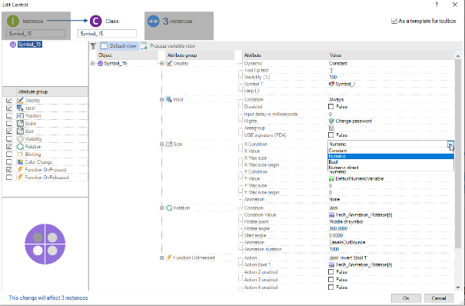Select the Default view tab
The image size is (465, 306).
pos(119,46)
